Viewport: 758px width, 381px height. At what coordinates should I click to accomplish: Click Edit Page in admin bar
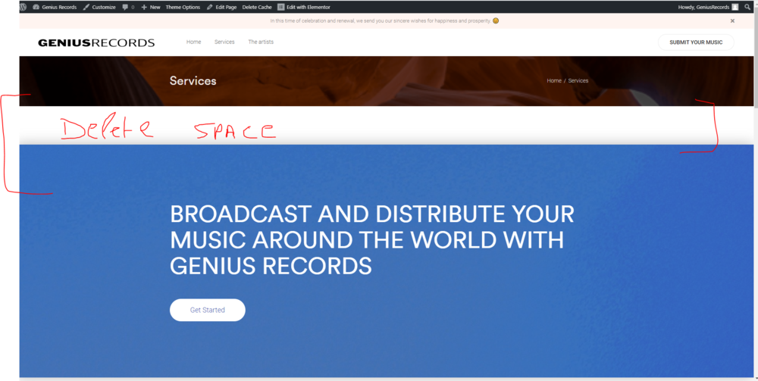click(222, 8)
